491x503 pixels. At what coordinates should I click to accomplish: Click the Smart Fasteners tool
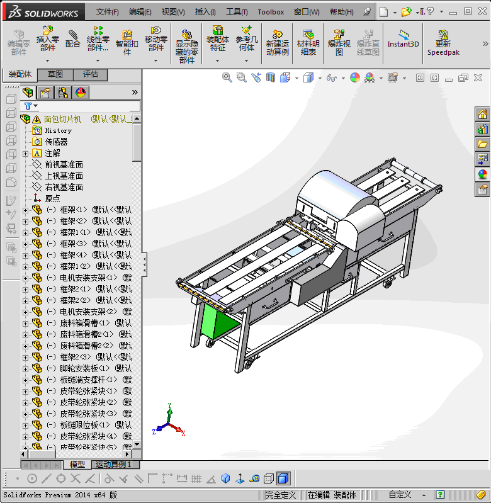click(127, 42)
